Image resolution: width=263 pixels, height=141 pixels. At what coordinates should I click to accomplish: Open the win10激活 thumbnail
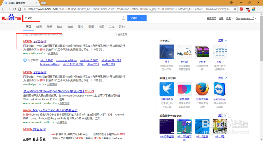coord(202,127)
